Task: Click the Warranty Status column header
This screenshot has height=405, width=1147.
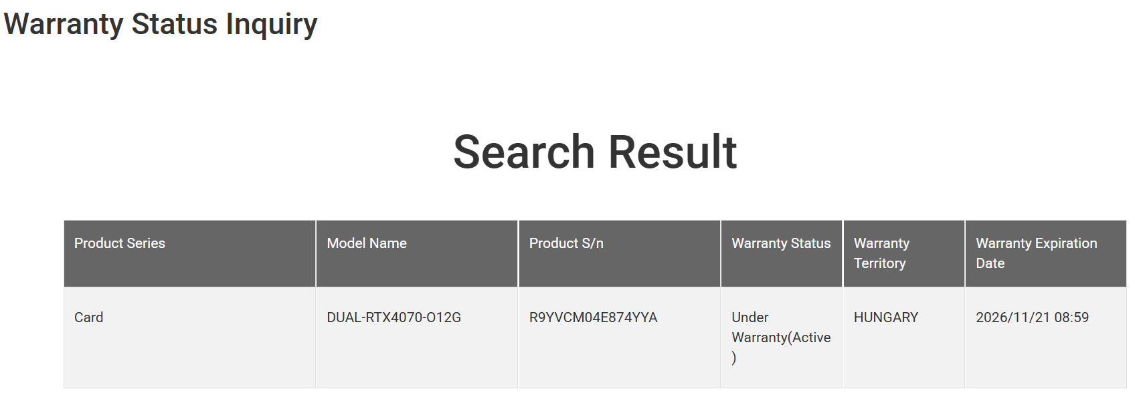Action: point(780,243)
